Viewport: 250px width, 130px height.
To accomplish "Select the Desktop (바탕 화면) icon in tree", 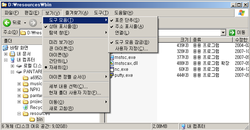I will (x=6, y=48).
